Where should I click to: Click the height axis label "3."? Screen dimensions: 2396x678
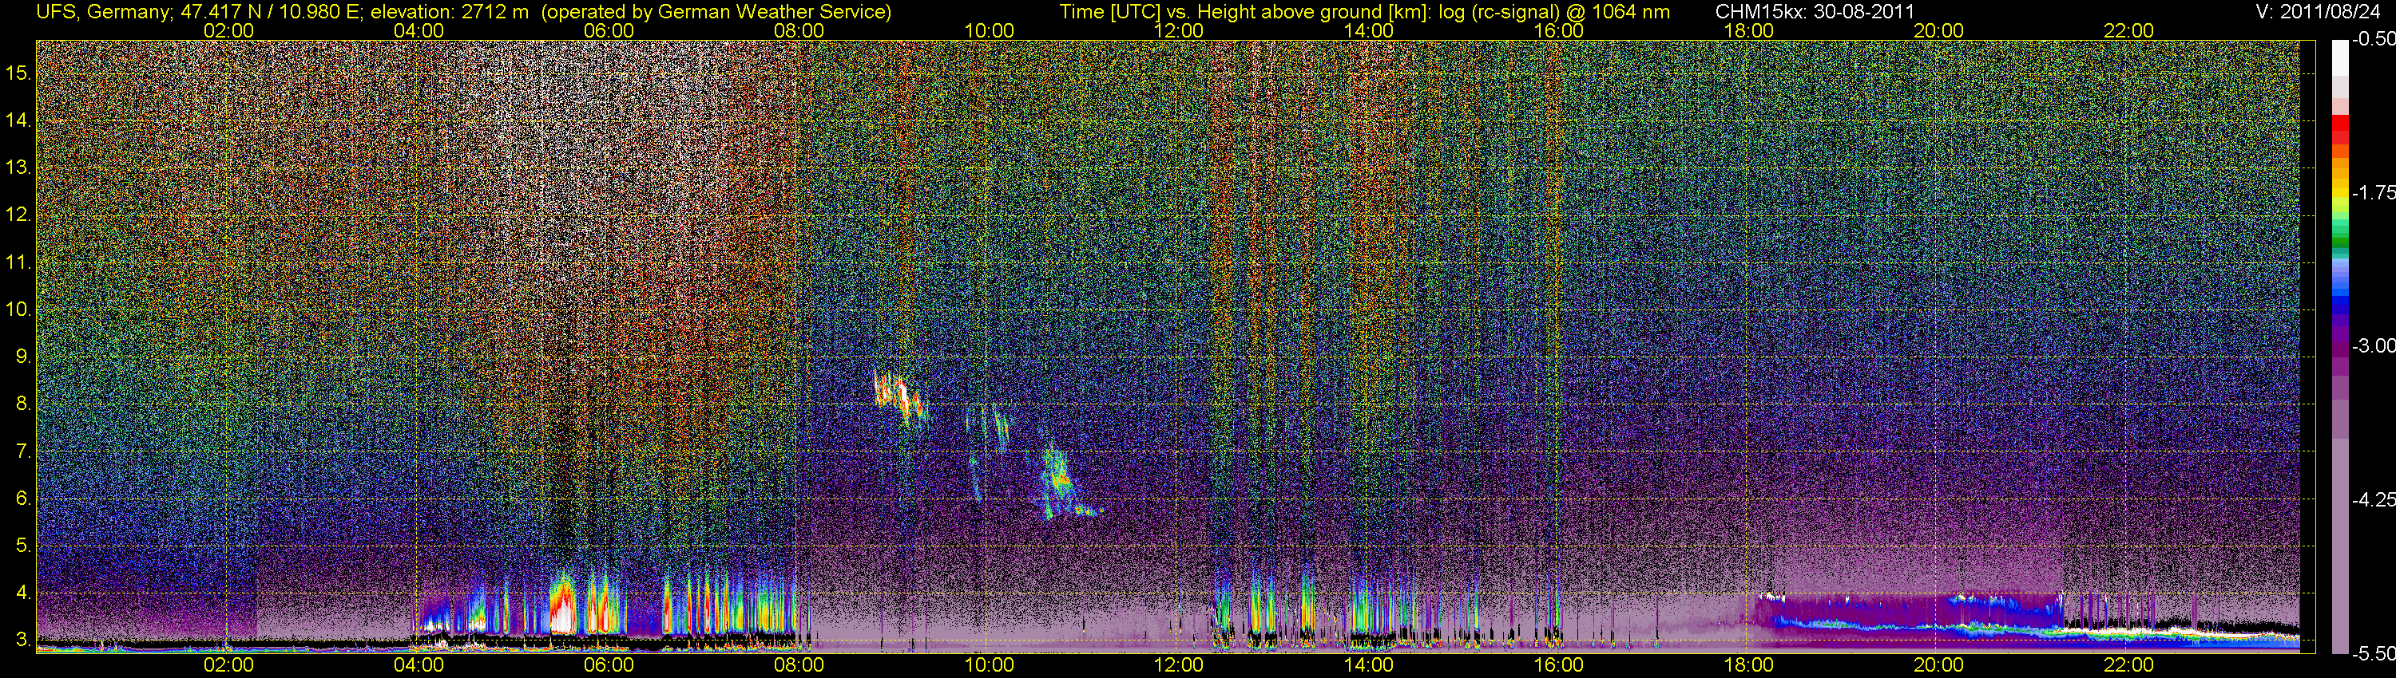click(23, 640)
